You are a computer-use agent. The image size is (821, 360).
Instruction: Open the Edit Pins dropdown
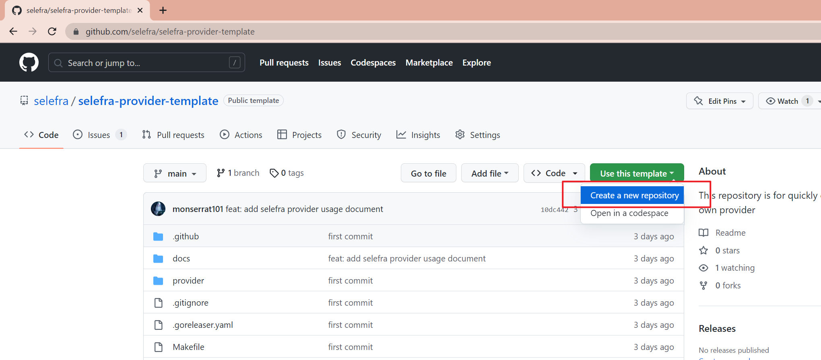point(720,101)
